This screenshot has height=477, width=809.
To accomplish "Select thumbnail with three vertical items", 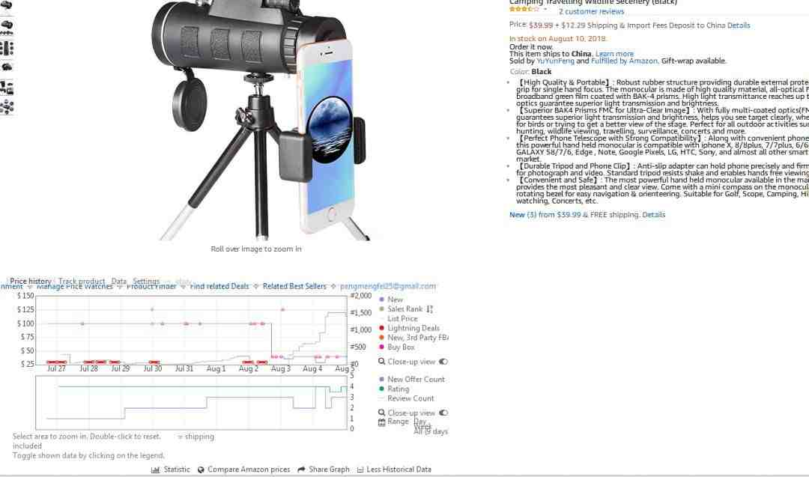I will pyautogui.click(x=7, y=48).
